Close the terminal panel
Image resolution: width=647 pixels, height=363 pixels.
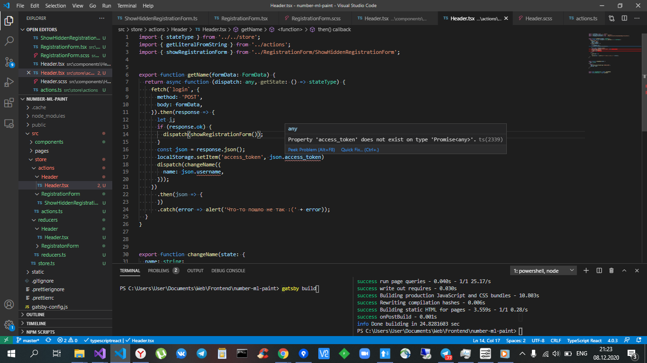click(x=637, y=270)
